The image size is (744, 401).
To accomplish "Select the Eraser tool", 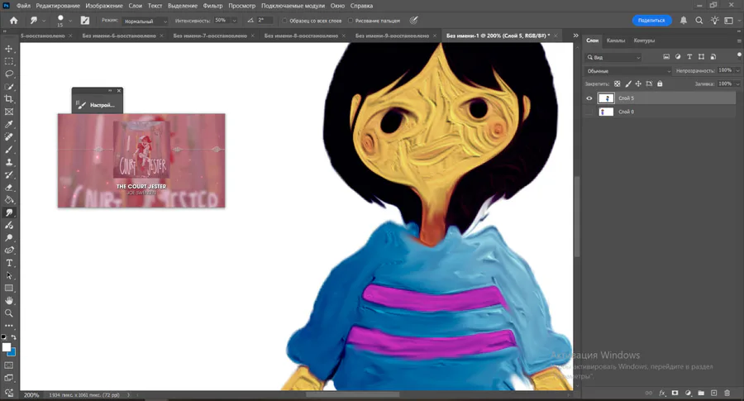I will click(x=8, y=187).
